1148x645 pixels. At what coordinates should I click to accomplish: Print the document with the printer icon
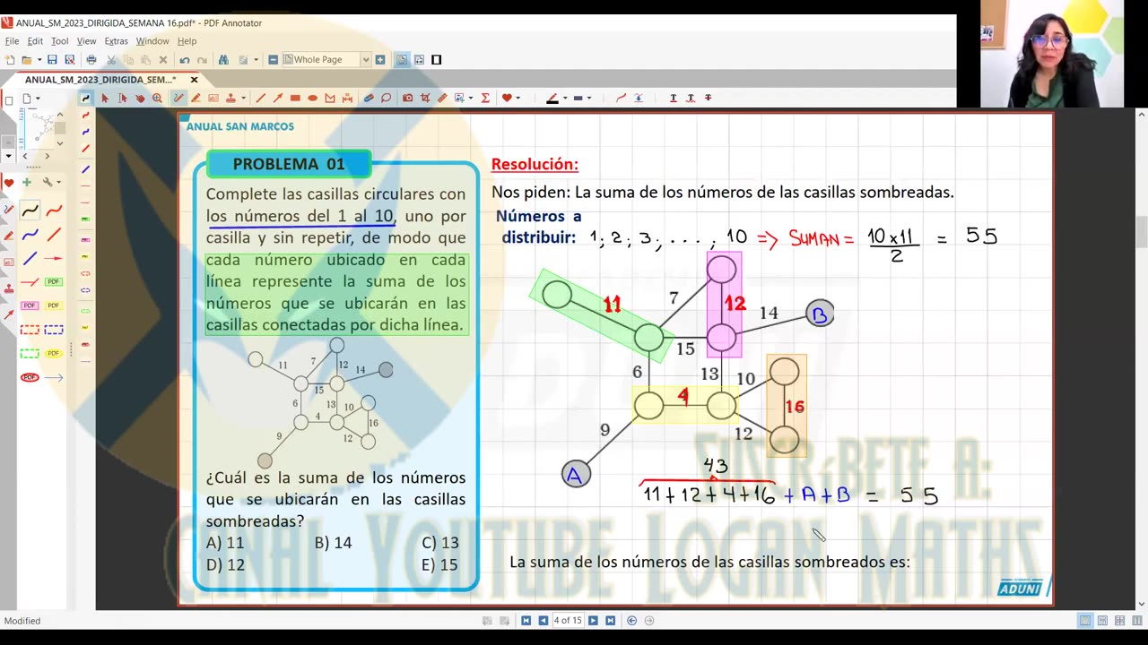[x=91, y=60]
